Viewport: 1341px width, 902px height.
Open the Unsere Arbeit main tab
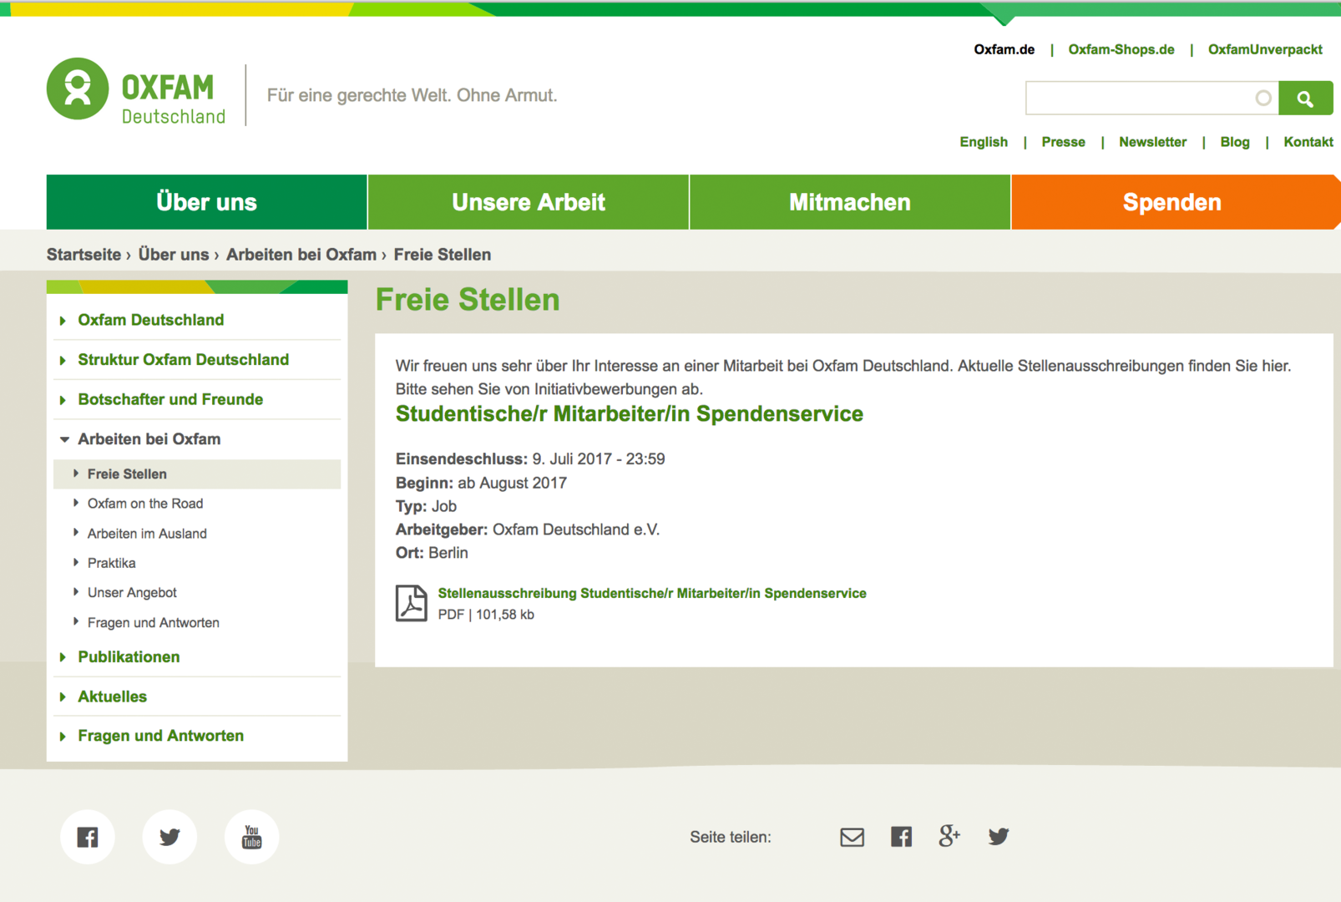click(529, 202)
